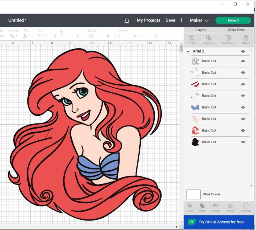
Task: Switch to the Layers tab
Action: (201, 30)
